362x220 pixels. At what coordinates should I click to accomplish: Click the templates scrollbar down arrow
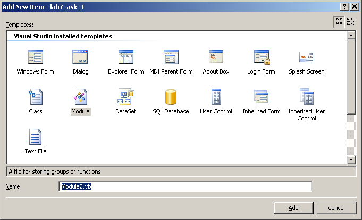351,159
